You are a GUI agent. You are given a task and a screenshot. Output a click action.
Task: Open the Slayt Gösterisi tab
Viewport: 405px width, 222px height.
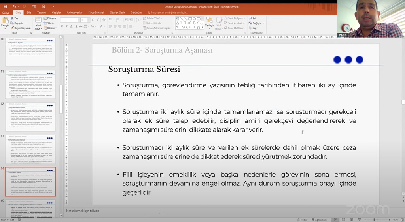click(96, 13)
